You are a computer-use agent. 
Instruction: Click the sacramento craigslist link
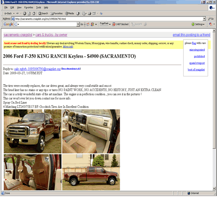pos(18,35)
